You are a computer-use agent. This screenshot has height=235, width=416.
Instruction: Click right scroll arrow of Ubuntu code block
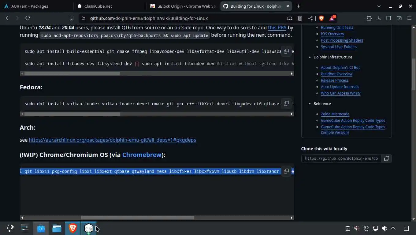pyautogui.click(x=292, y=73)
